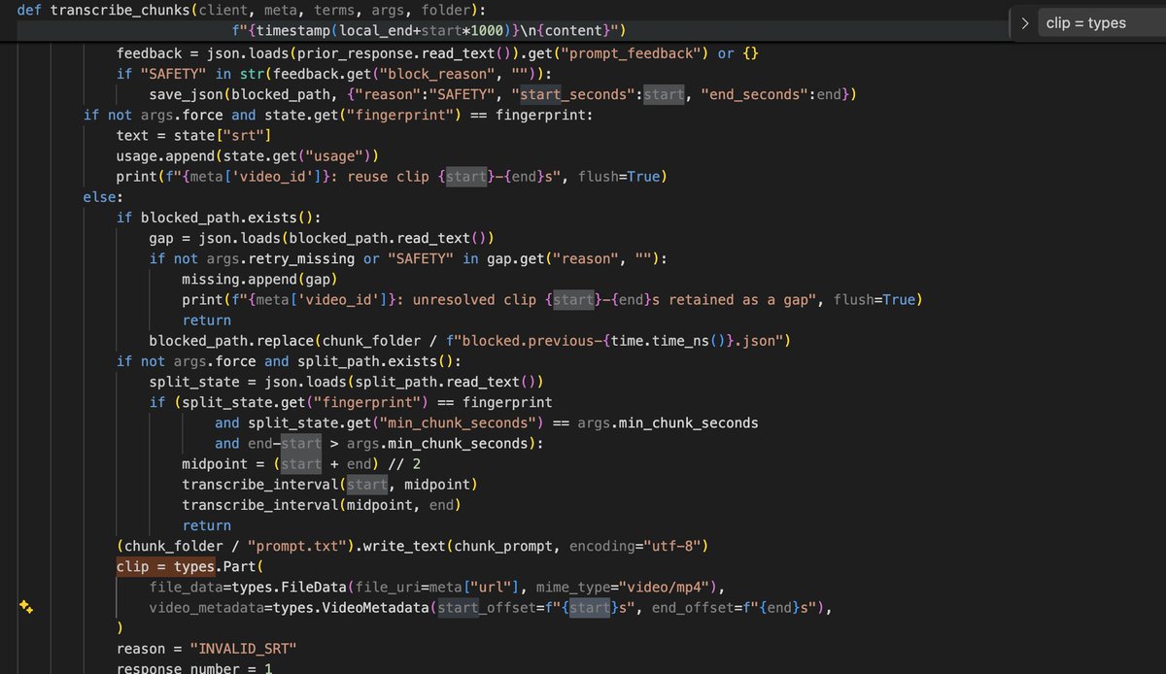1166x674 pixels.
Task: Click the 'else:' keyword line
Action: pyautogui.click(x=103, y=197)
